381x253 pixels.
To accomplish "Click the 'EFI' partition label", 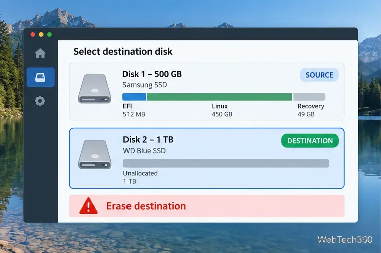I will click(128, 106).
